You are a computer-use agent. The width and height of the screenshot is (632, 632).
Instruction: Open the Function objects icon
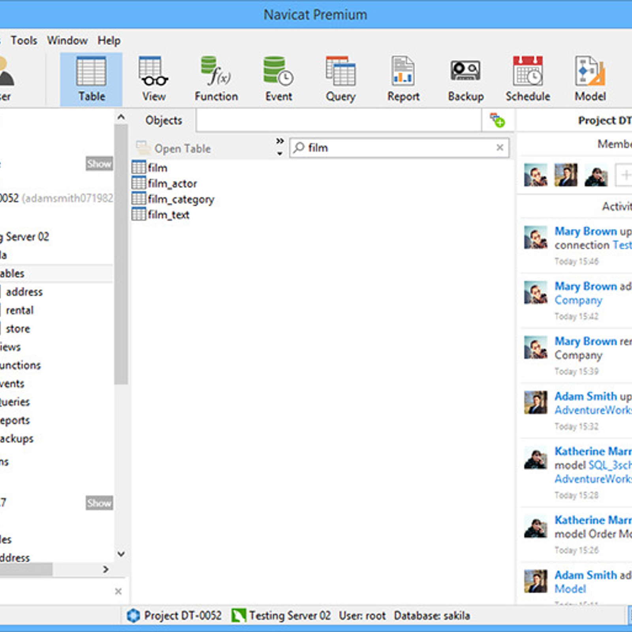tap(216, 79)
